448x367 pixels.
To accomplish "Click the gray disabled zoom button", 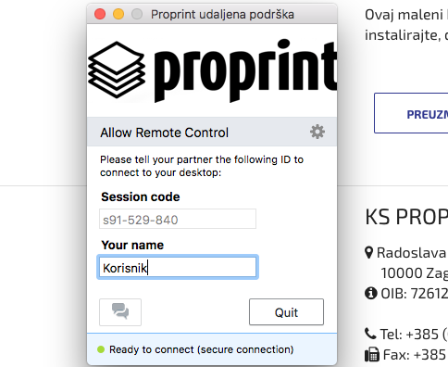I will coord(137,14).
